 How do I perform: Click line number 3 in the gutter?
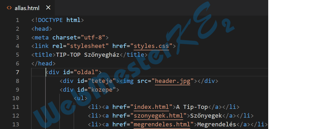(18, 38)
